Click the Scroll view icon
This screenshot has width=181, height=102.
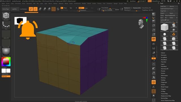(154, 21)
